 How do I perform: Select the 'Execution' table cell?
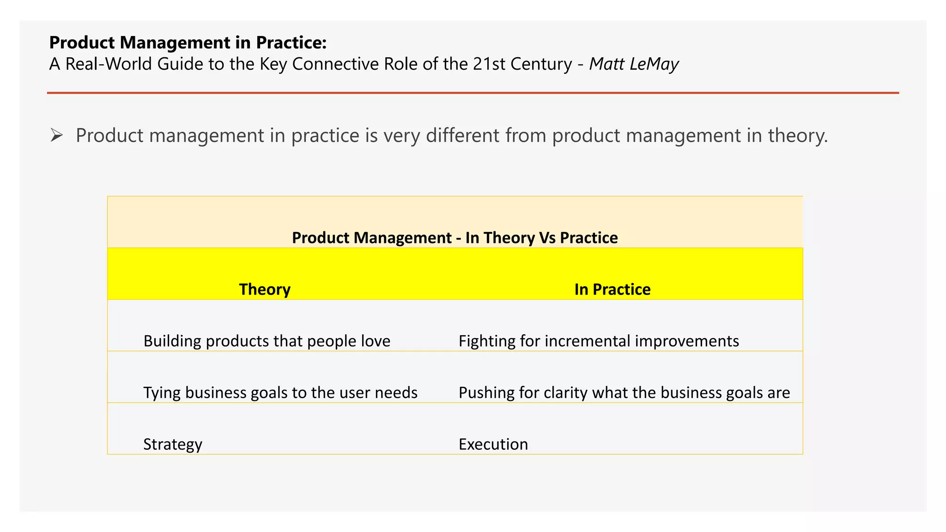493,444
